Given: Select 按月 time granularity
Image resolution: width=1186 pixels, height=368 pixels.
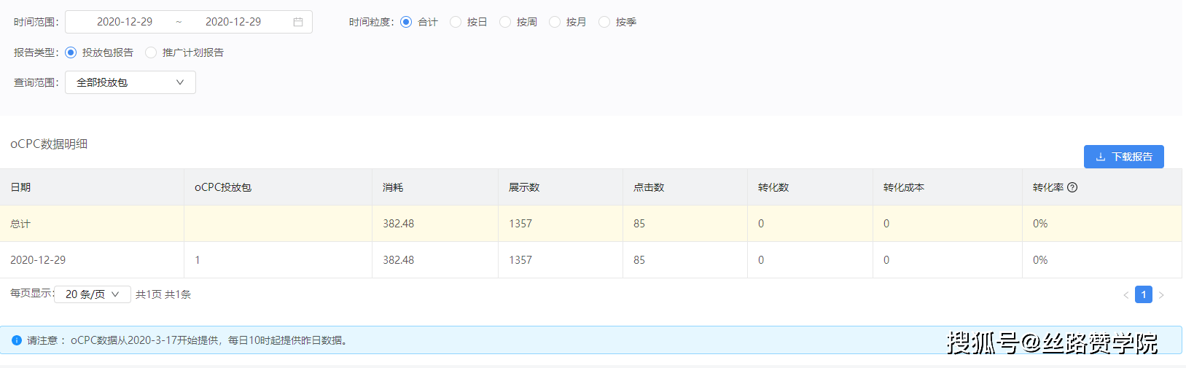Looking at the screenshot, I should [x=555, y=22].
